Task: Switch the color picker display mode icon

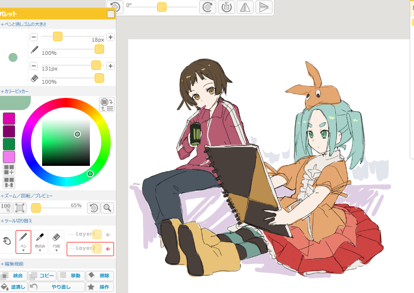Action: (107, 104)
